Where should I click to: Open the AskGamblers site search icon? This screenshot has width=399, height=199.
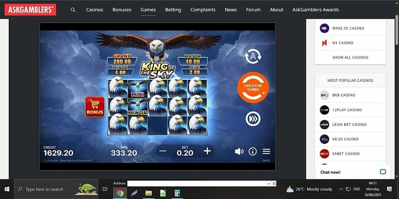[73, 10]
